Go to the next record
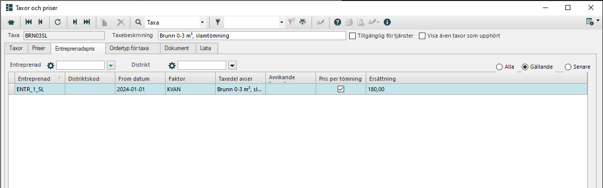 coord(75,22)
